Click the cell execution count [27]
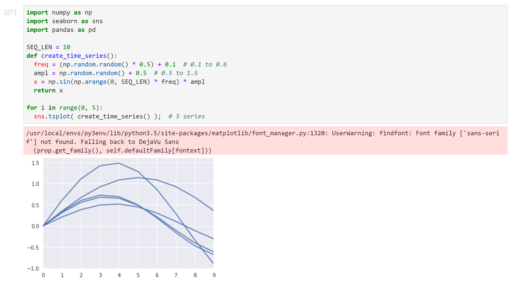Screen dimensions: 510x285 12,12
